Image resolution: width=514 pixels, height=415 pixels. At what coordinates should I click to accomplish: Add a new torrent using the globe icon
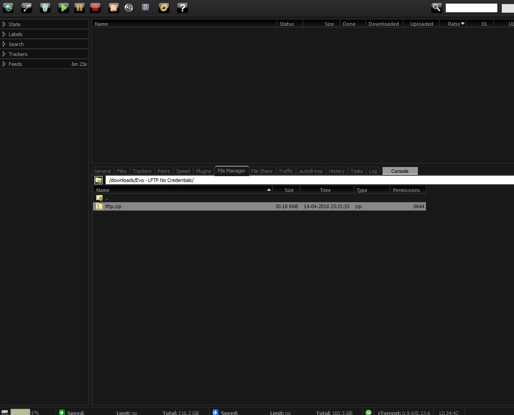[8, 8]
